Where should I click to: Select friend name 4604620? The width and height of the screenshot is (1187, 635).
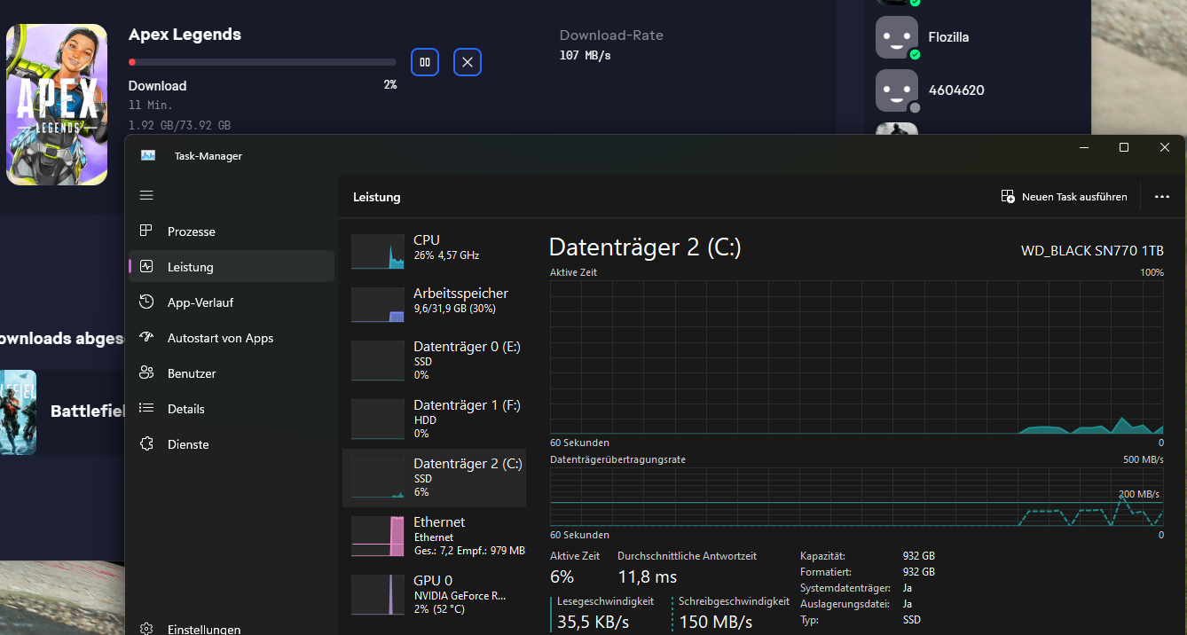956,90
